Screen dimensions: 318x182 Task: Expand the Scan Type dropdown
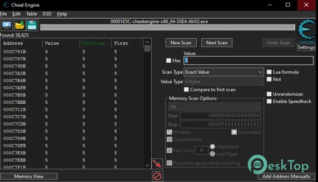click(224, 72)
